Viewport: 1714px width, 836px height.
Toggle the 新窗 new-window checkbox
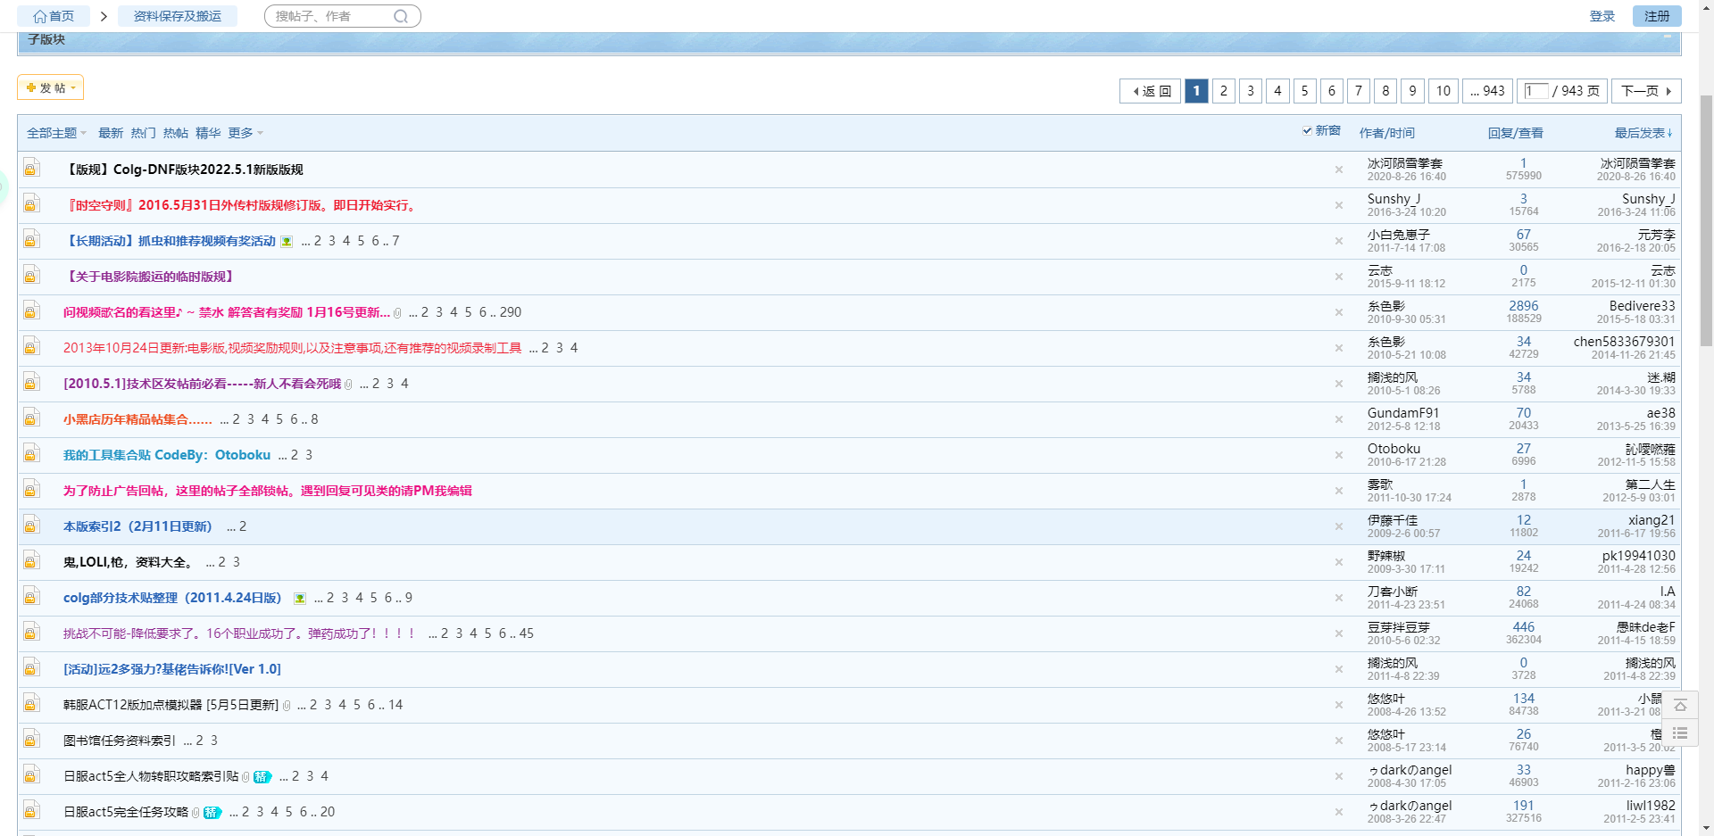[1307, 131]
